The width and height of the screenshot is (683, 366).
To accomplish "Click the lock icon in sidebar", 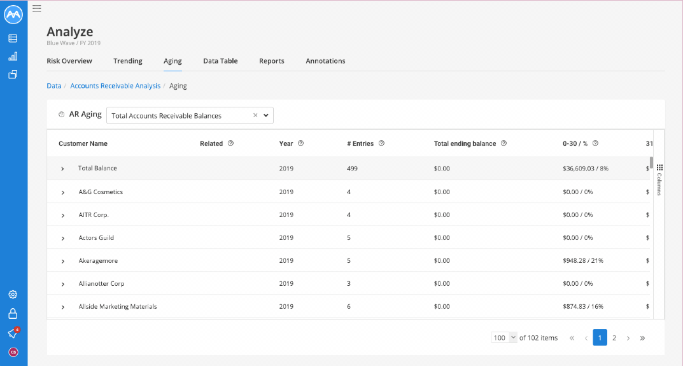I will tap(13, 313).
